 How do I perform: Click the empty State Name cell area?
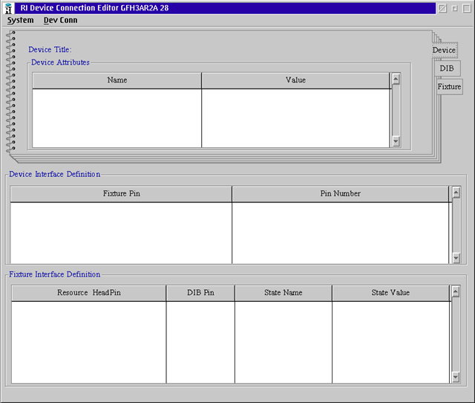point(284,342)
